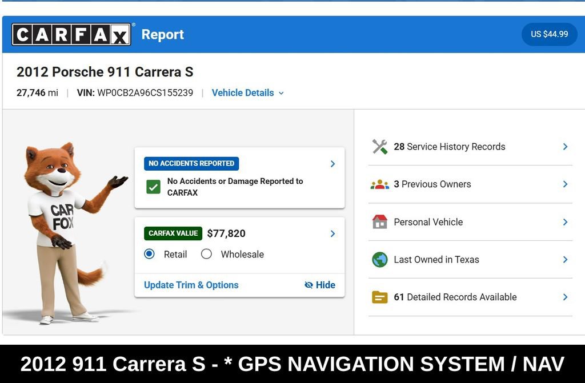
Task: Click the CARFAX logo
Action: point(71,34)
